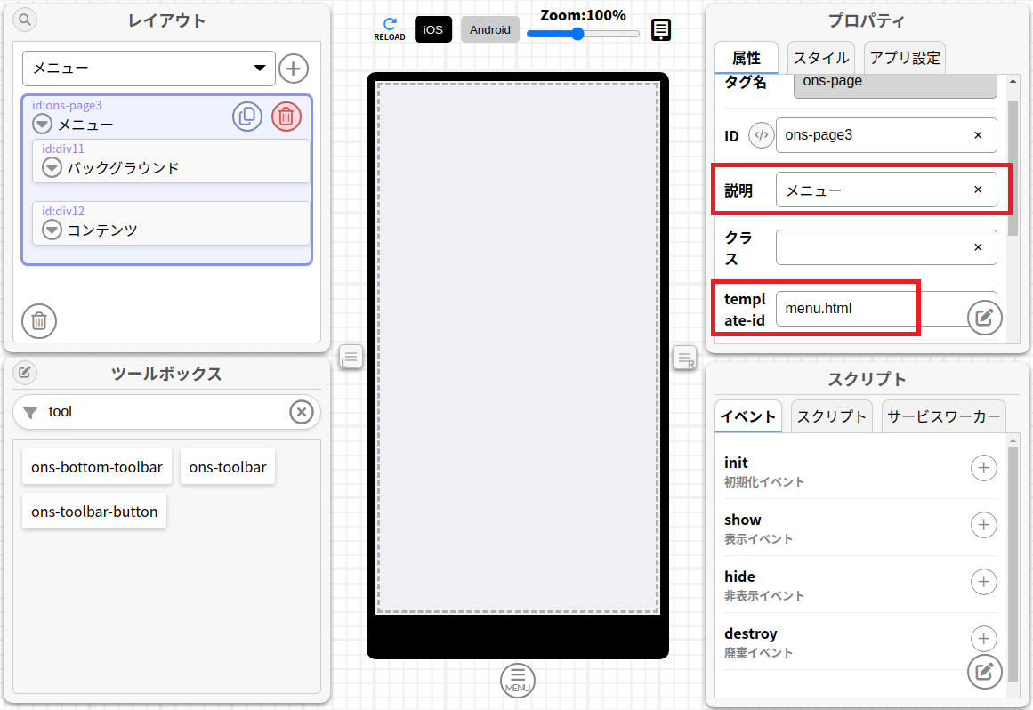
Task: Switch preview to Android mode
Action: 490,29
